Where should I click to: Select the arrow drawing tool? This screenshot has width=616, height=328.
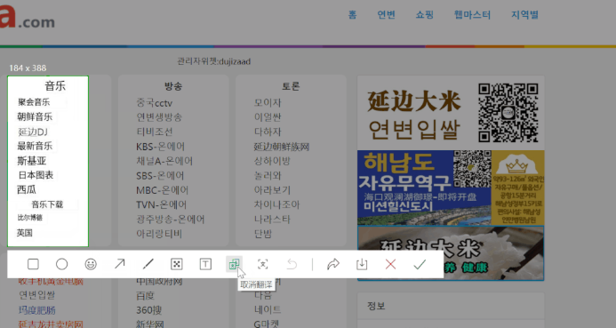tap(119, 264)
